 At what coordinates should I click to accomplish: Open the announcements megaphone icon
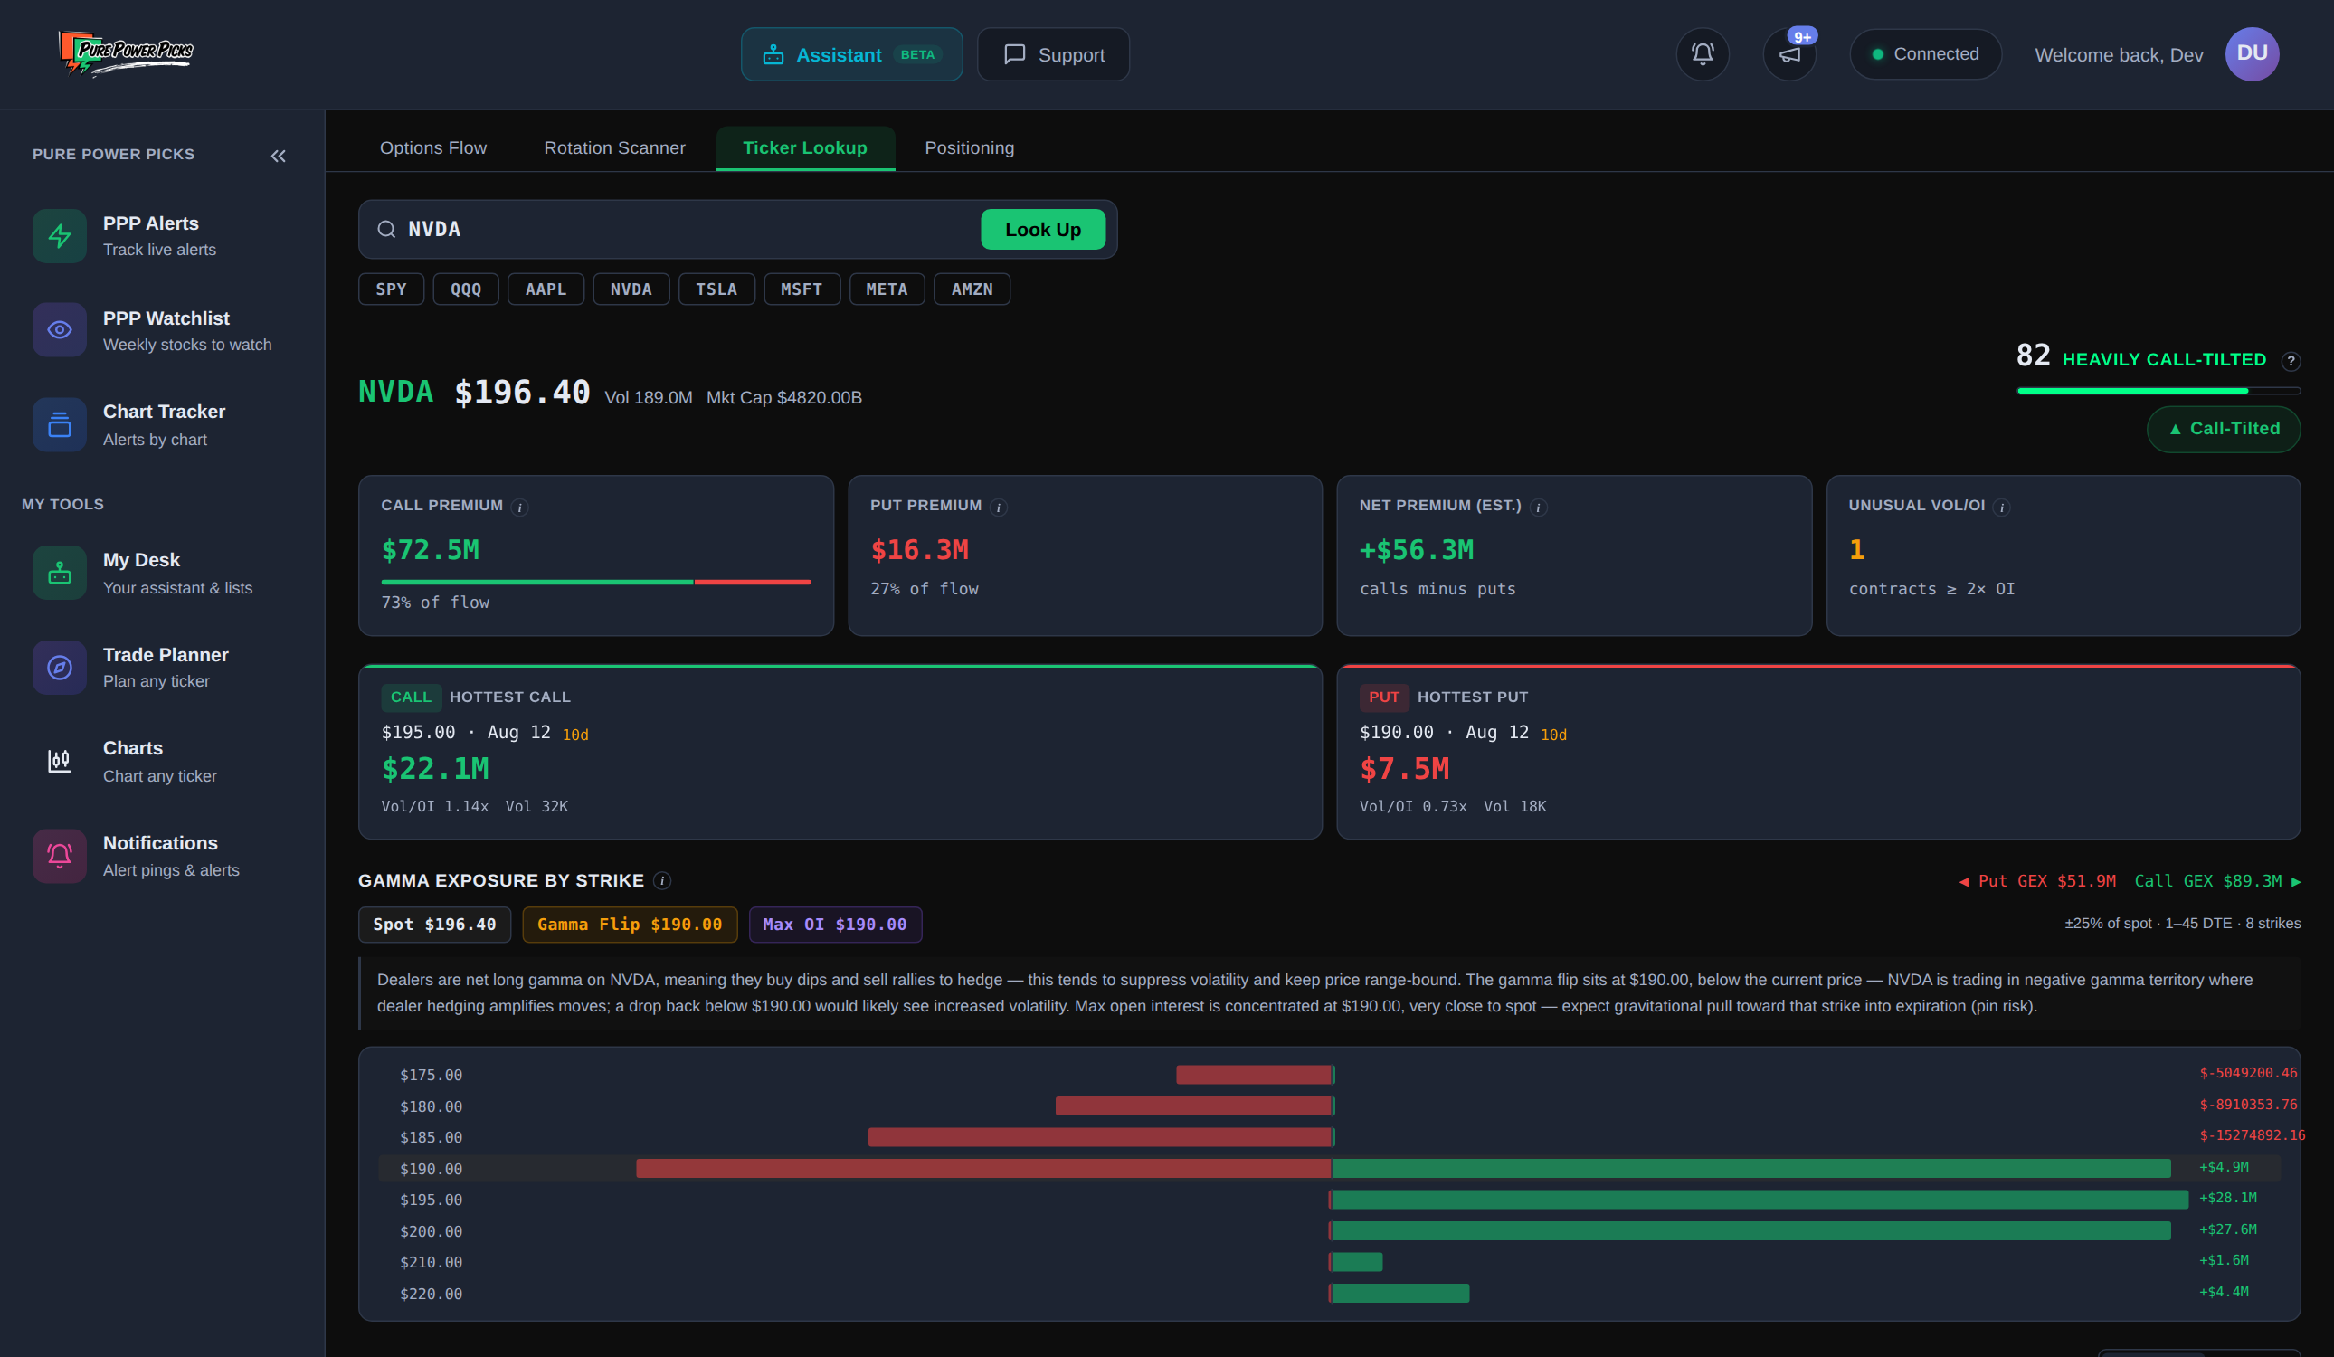tap(1789, 53)
